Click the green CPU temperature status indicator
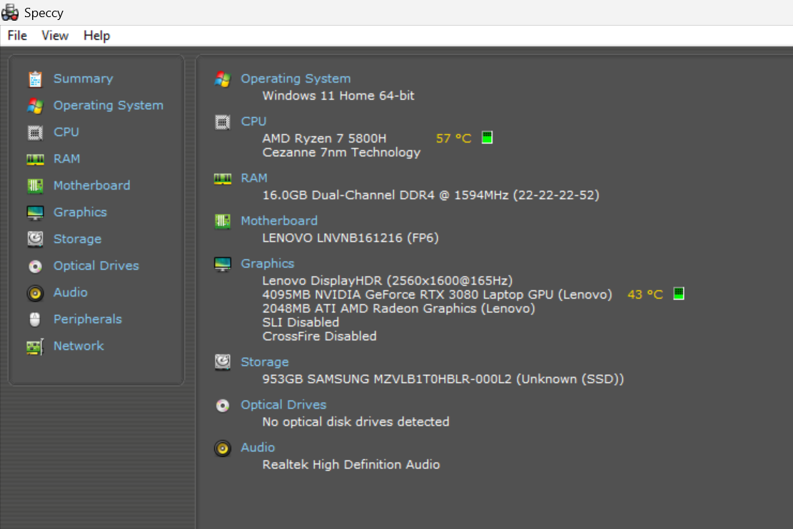Screen dimensions: 793x529 pyautogui.click(x=486, y=137)
